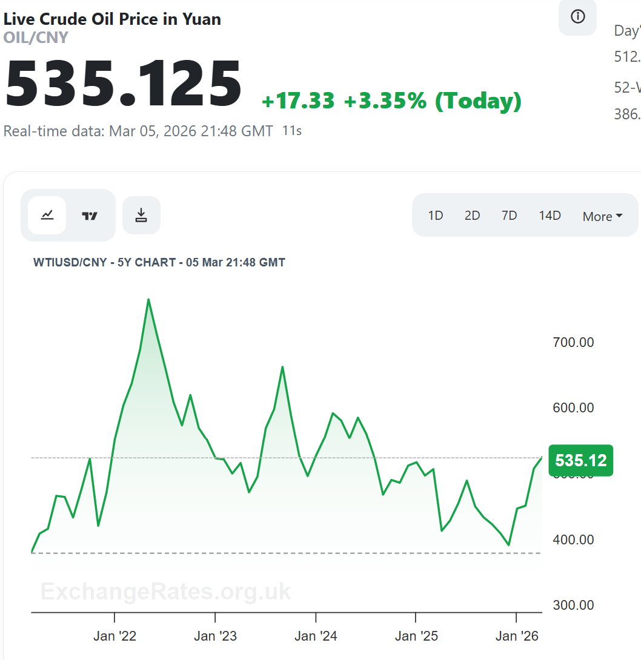
Task: Click the Live Crude Oil Price heading
Action: 112,19
